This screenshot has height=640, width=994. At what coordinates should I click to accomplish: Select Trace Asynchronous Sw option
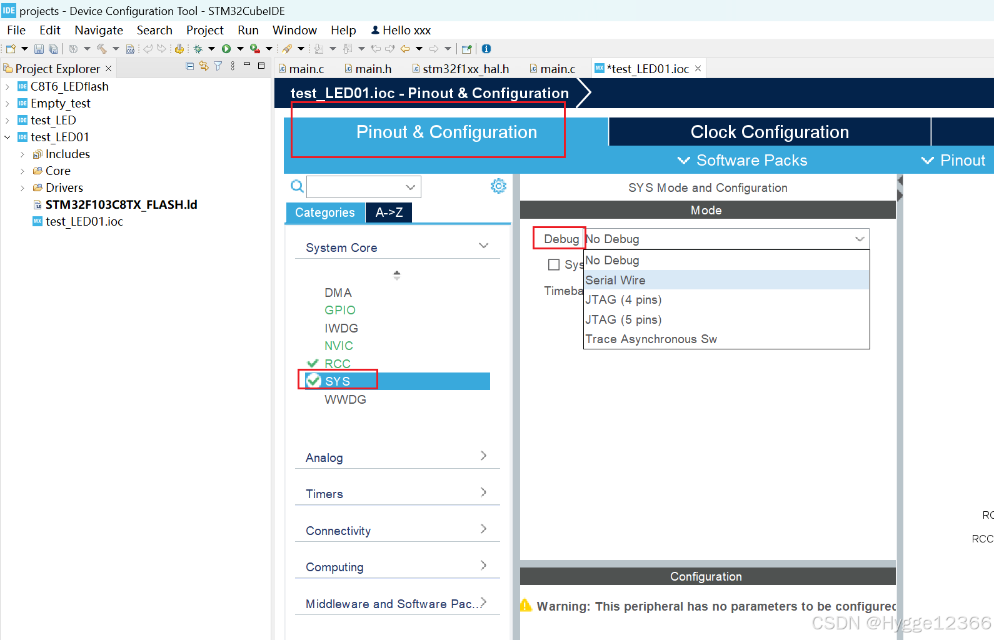[726, 339]
